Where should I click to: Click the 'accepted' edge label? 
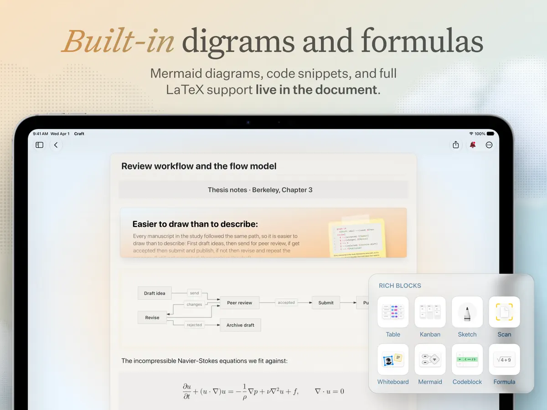[286, 302]
